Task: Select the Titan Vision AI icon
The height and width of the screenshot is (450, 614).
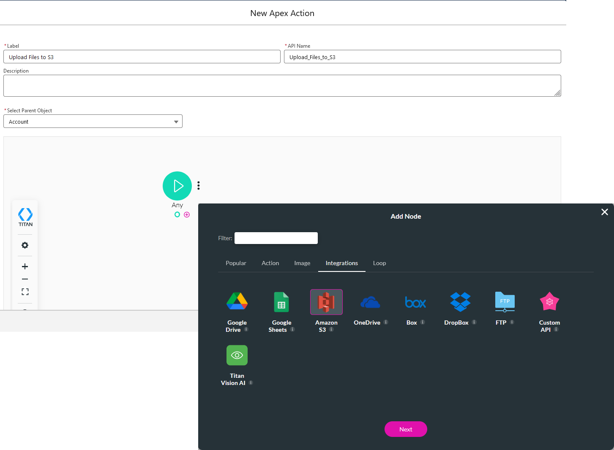Action: pyautogui.click(x=237, y=355)
